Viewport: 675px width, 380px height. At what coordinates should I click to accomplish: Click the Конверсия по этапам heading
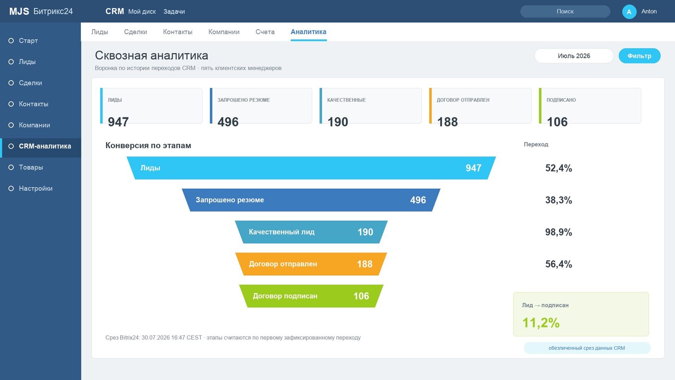(148, 146)
